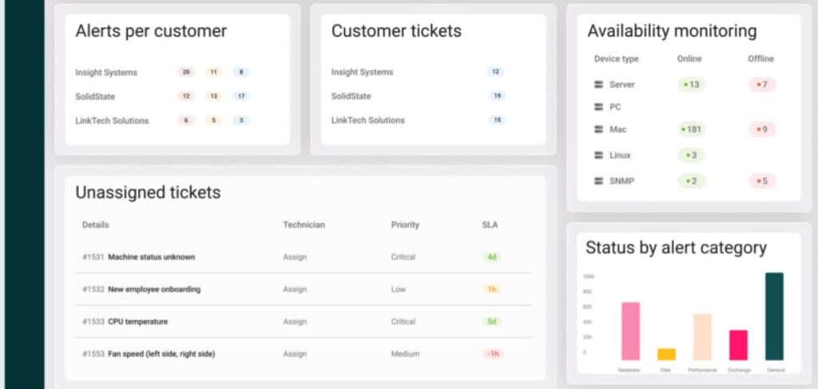
Task: Click Mac offline count 9
Action: [x=762, y=129]
